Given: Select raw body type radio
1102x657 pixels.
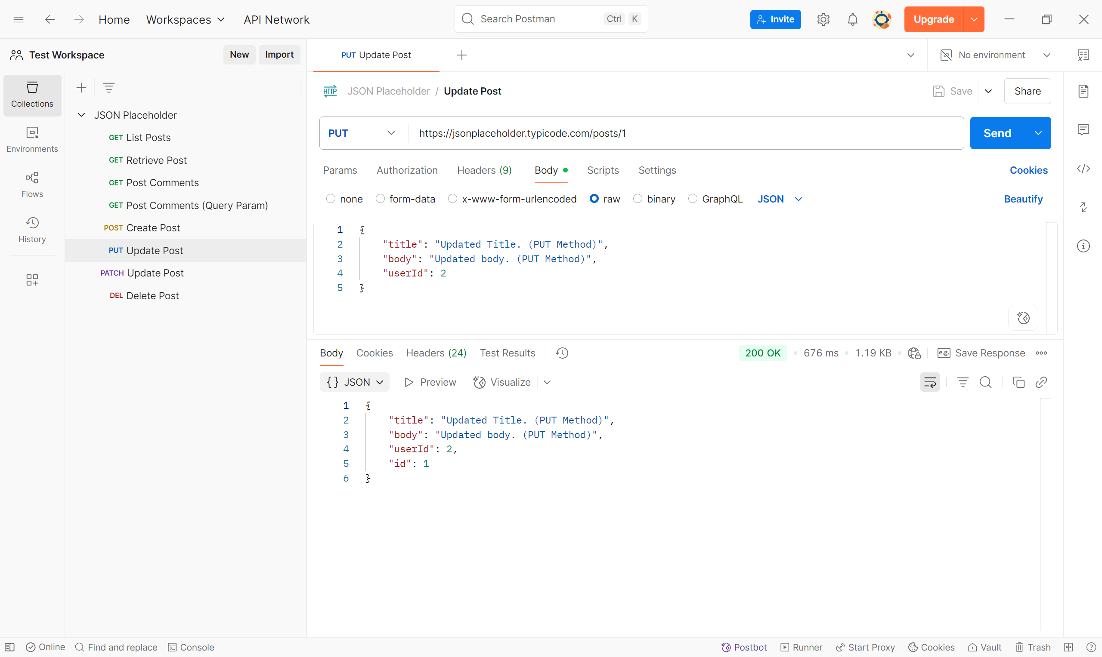Looking at the screenshot, I should click(594, 199).
